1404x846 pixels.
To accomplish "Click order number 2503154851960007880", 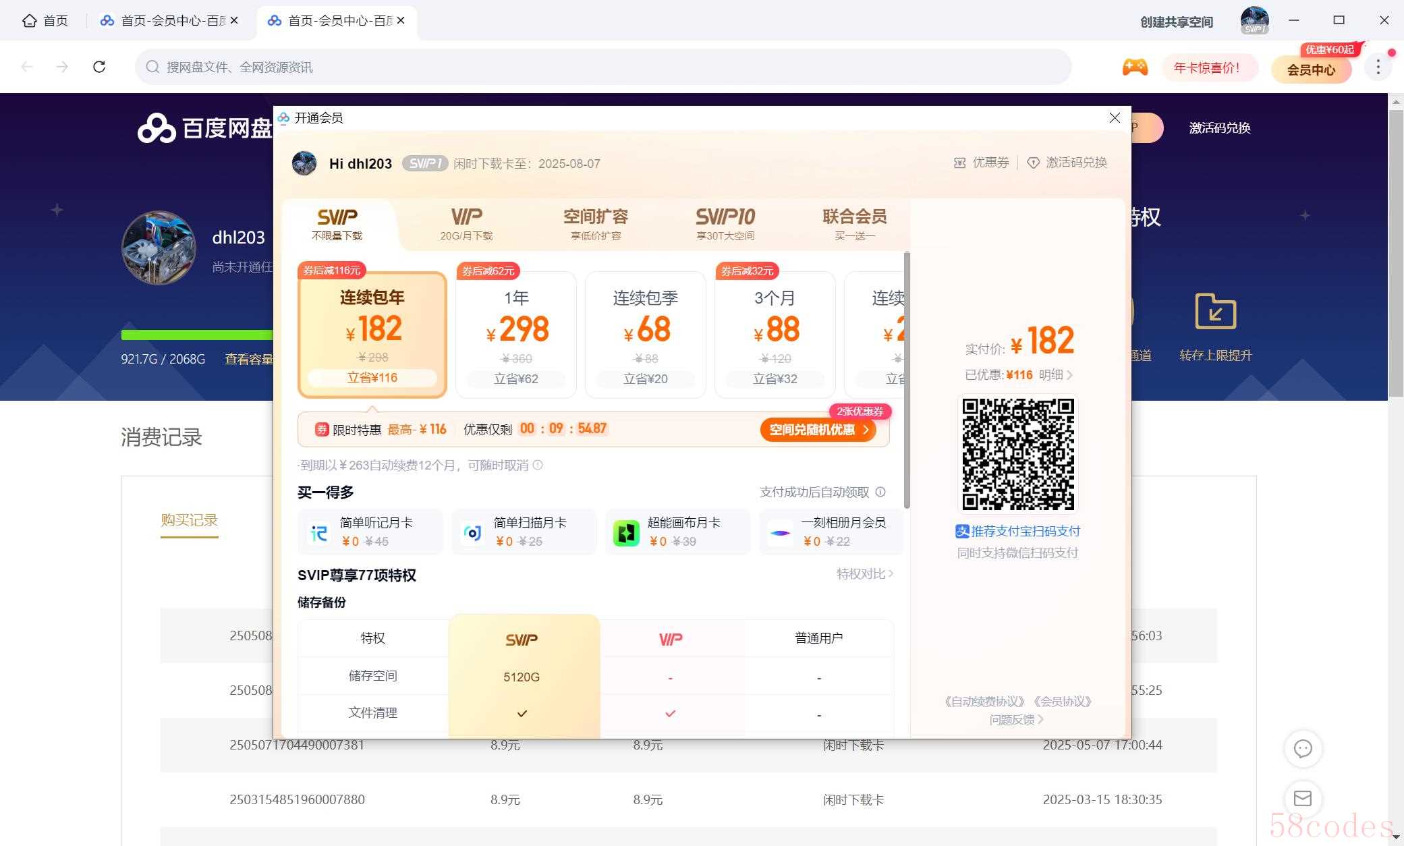I will coord(297,799).
